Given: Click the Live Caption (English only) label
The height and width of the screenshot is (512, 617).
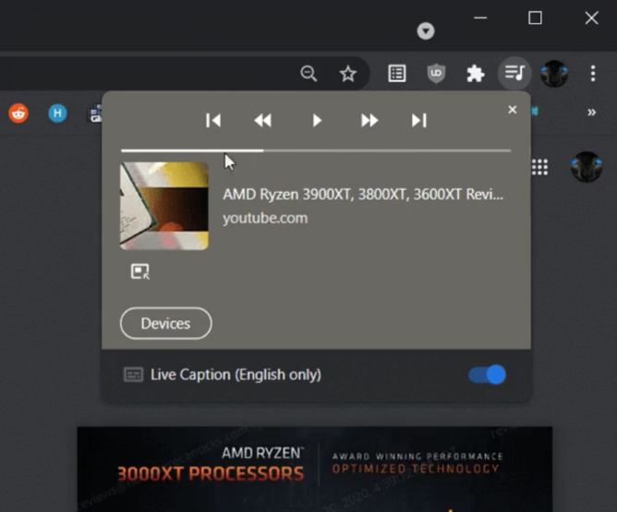Looking at the screenshot, I should pos(236,375).
